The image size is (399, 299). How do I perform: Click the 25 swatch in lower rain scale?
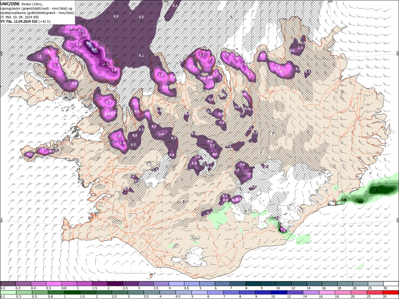(x=375, y=292)
